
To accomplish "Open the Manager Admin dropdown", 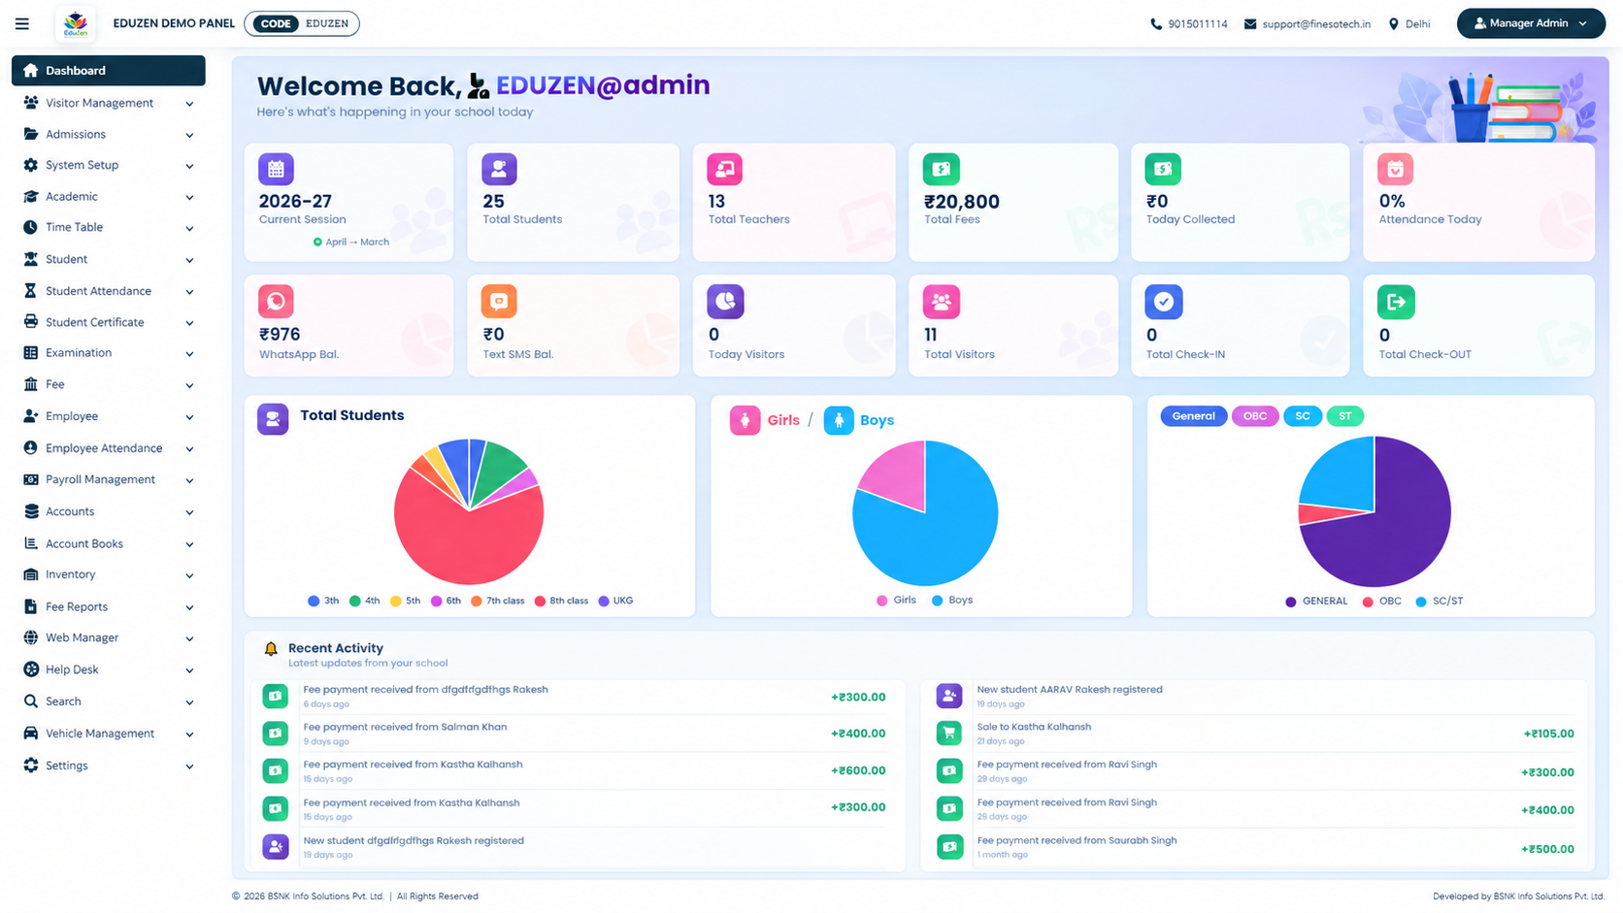I will [x=1531, y=23].
